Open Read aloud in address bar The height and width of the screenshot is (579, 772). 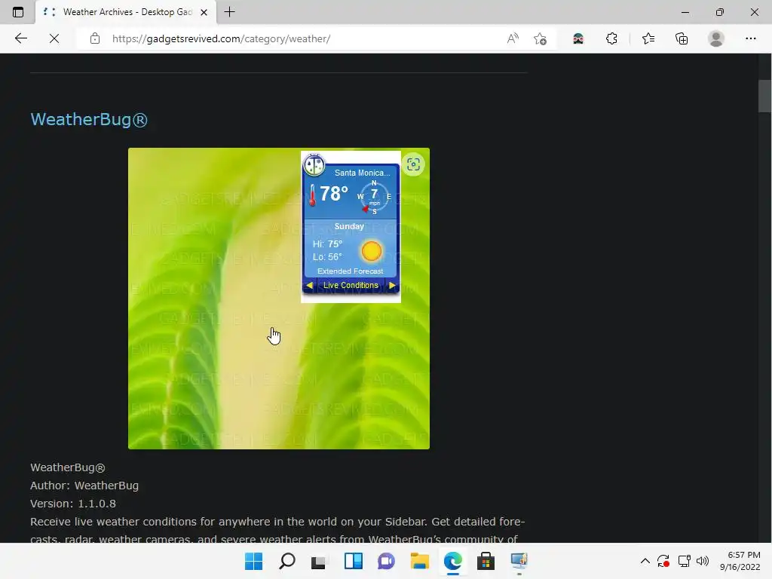[x=513, y=38]
